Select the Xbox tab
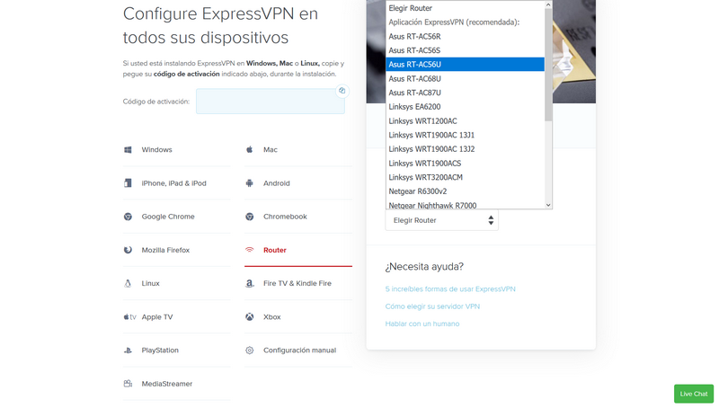This screenshot has height=408, width=719. pos(298,316)
